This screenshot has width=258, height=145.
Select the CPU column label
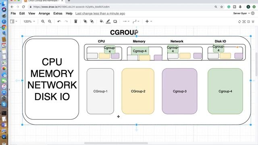coord(101,41)
